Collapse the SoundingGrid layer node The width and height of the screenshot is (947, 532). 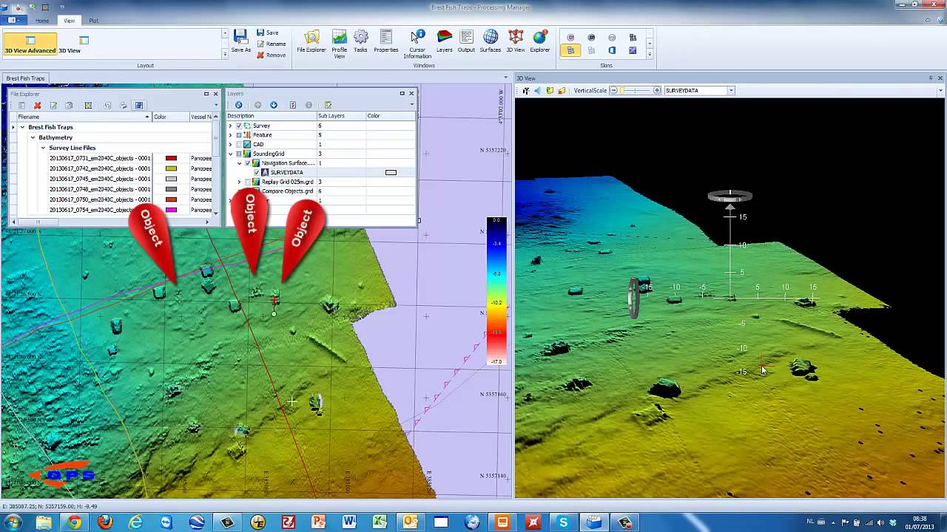tap(230, 154)
